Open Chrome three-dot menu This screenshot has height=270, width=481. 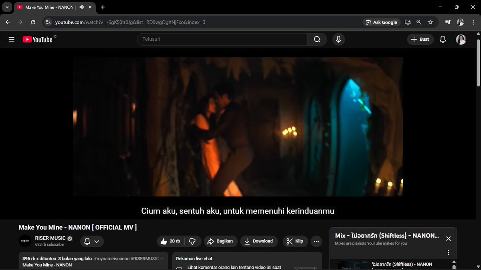click(473, 22)
